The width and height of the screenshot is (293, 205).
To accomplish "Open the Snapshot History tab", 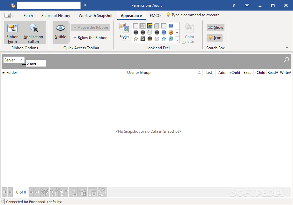I will (x=56, y=16).
